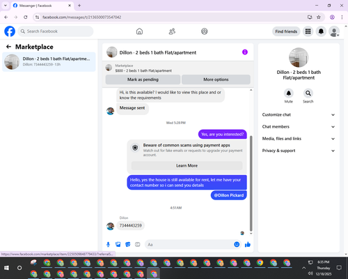
Task: Open Chrome profile icon
Action: tap(332, 17)
